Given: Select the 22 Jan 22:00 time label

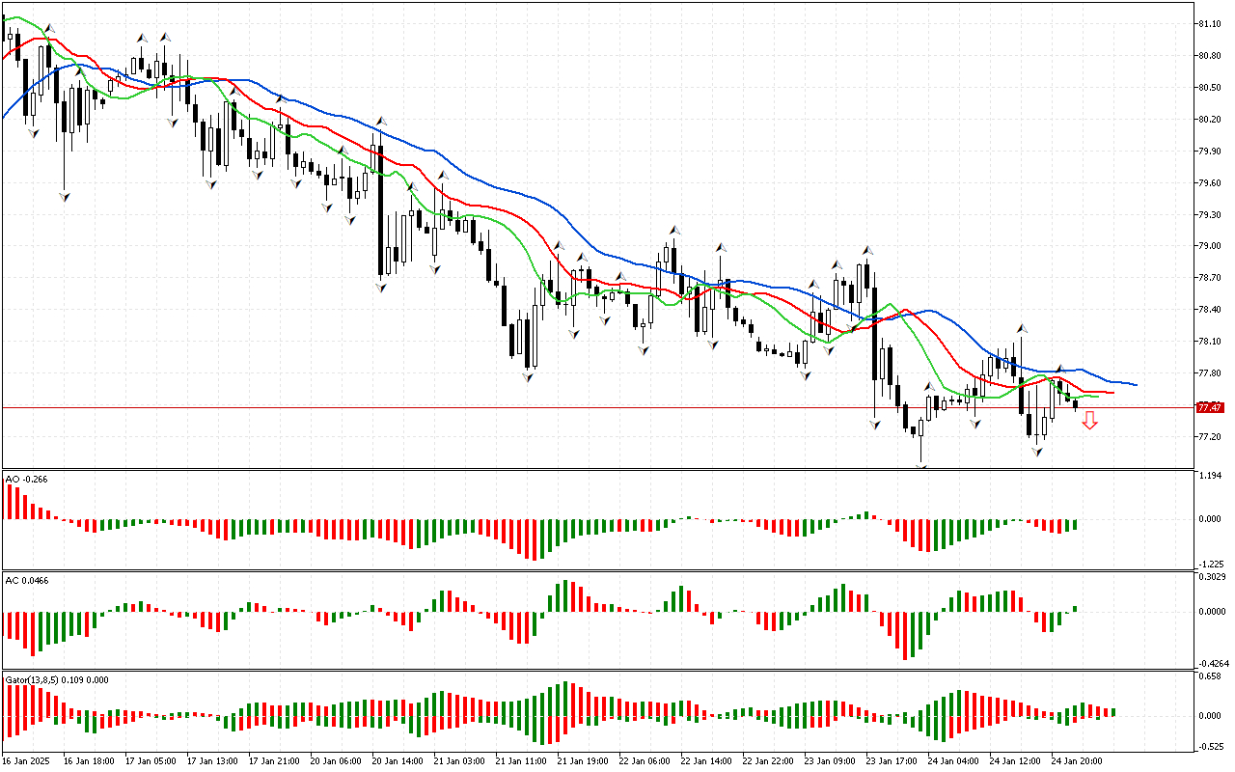Looking at the screenshot, I should pos(768,761).
